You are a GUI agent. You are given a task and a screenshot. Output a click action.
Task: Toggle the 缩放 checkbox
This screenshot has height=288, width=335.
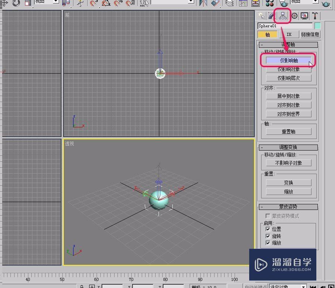coord(268,243)
